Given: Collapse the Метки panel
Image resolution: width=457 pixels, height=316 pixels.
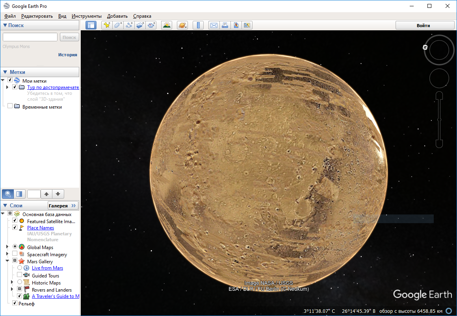Looking at the screenshot, I should coord(5,72).
